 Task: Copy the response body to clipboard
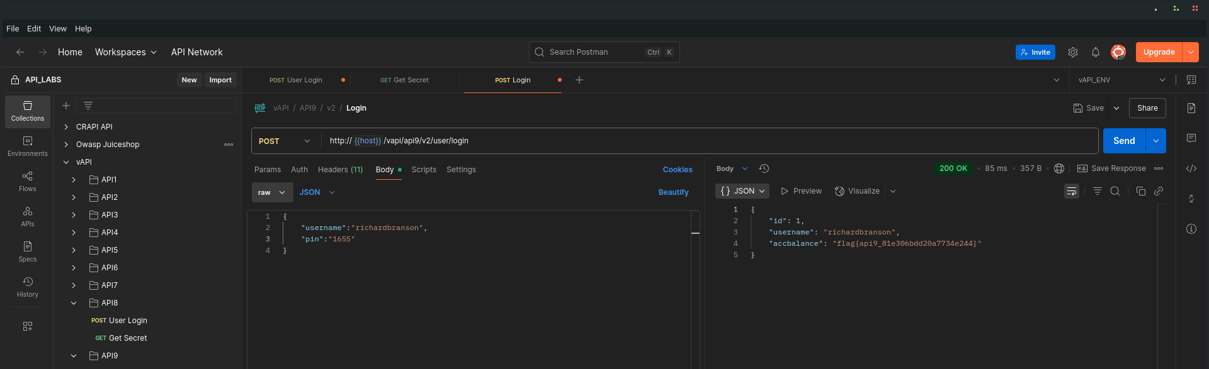click(x=1141, y=191)
